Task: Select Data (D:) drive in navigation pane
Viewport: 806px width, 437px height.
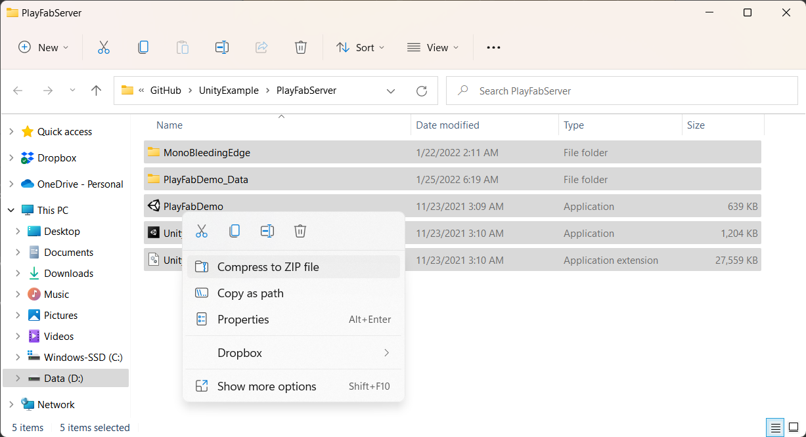Action: tap(66, 378)
